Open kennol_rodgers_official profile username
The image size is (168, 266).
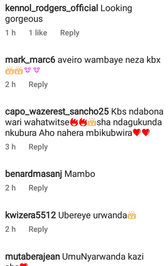click(x=51, y=8)
